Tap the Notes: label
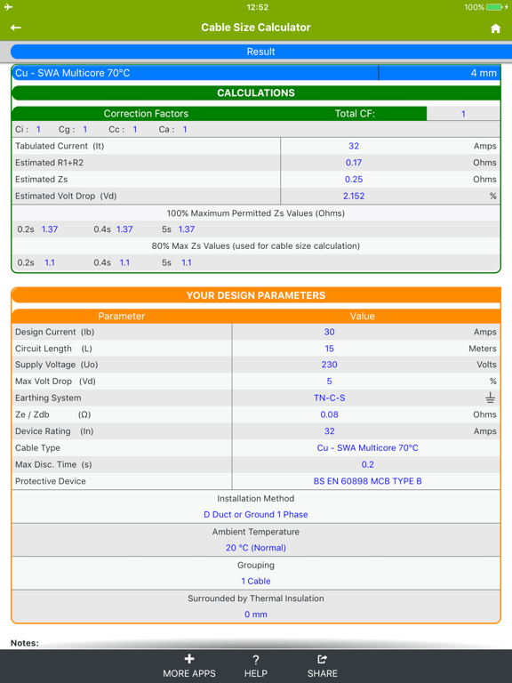The height and width of the screenshot is (683, 512). pos(24,643)
